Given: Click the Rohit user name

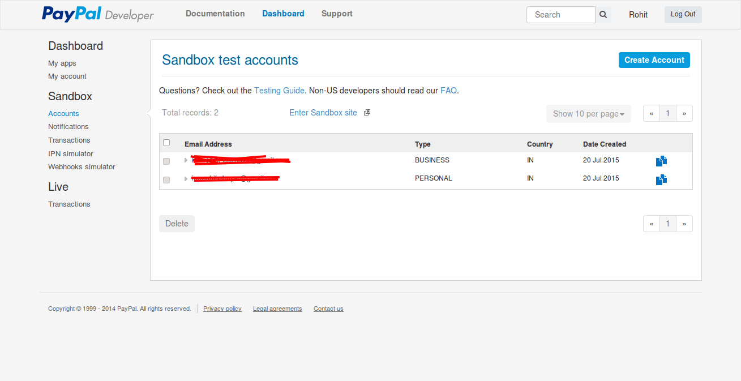Looking at the screenshot, I should (638, 15).
